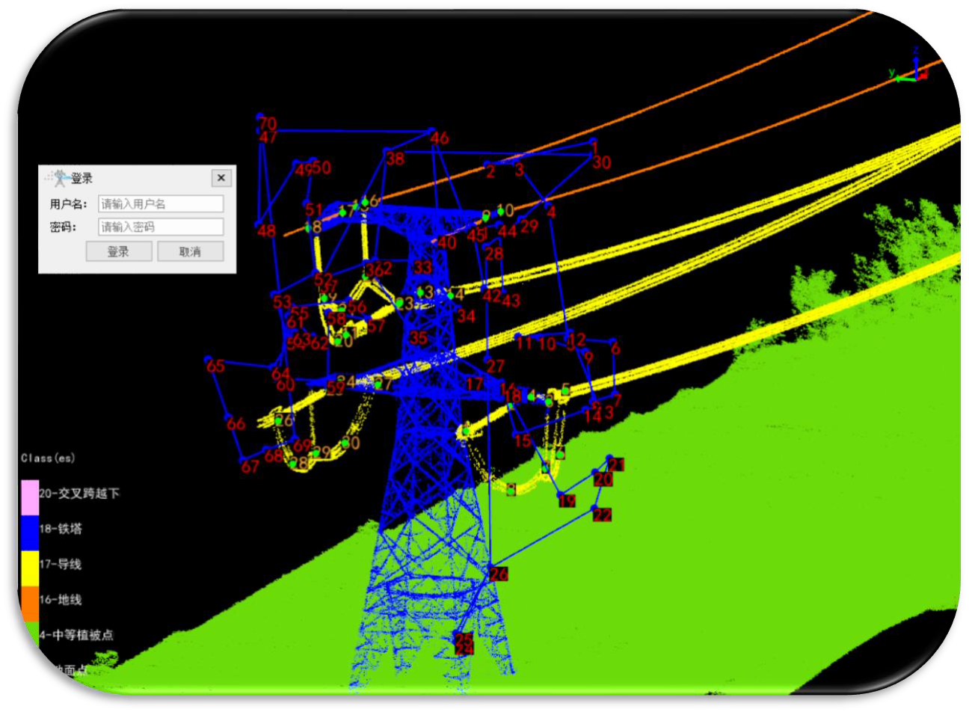Click the 用户名 username input field
Viewport: 969px width, 712px height.
[161, 203]
